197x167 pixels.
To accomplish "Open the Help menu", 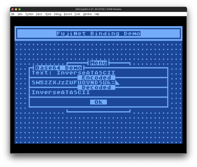I will click(97, 14).
